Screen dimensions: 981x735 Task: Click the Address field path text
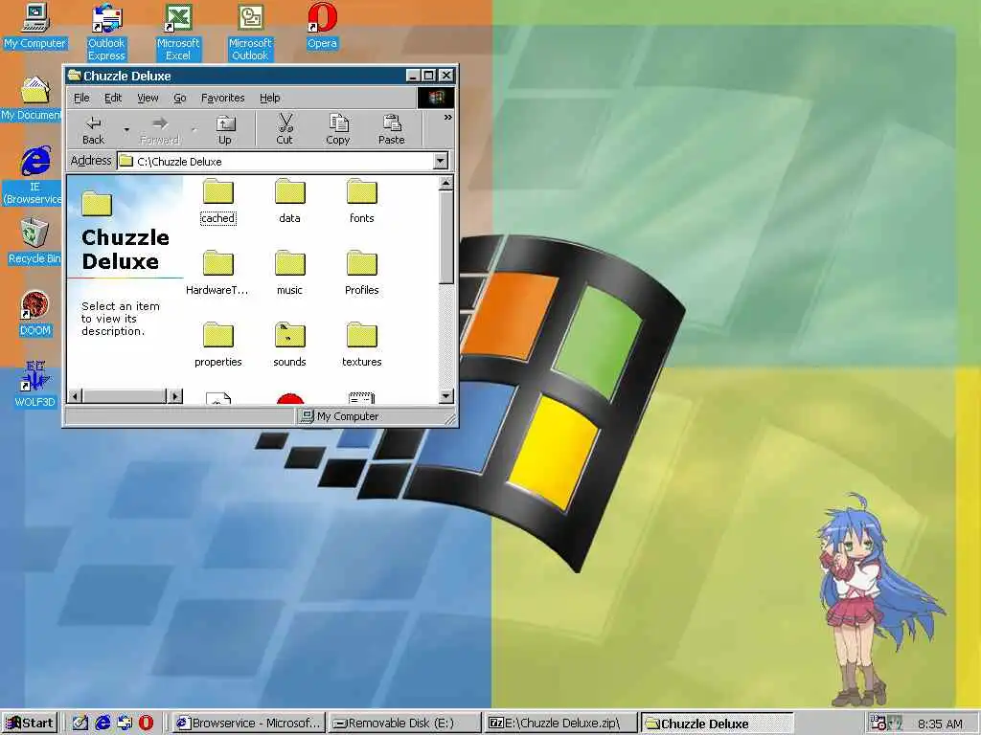[179, 161]
